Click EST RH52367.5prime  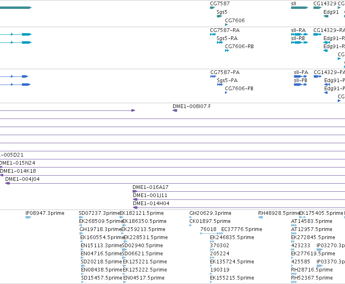[312, 278]
